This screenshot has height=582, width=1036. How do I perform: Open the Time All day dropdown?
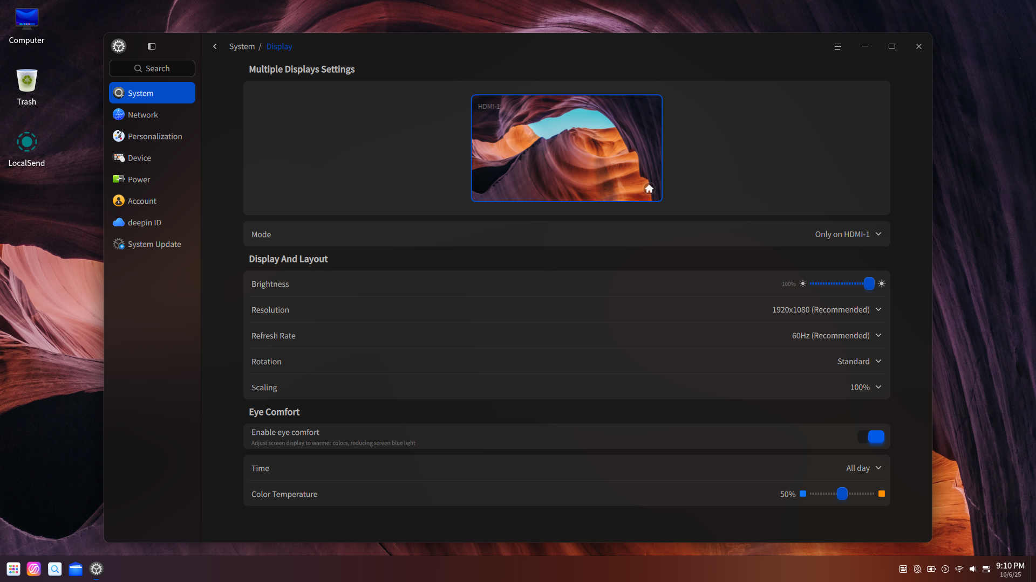pos(863,468)
